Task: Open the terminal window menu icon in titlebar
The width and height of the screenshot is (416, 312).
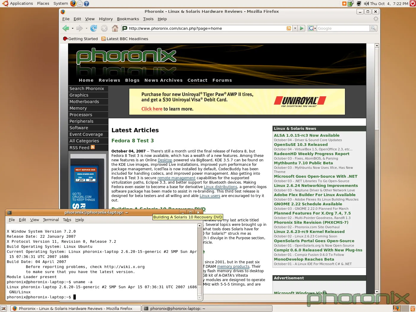Action: tap(9, 212)
